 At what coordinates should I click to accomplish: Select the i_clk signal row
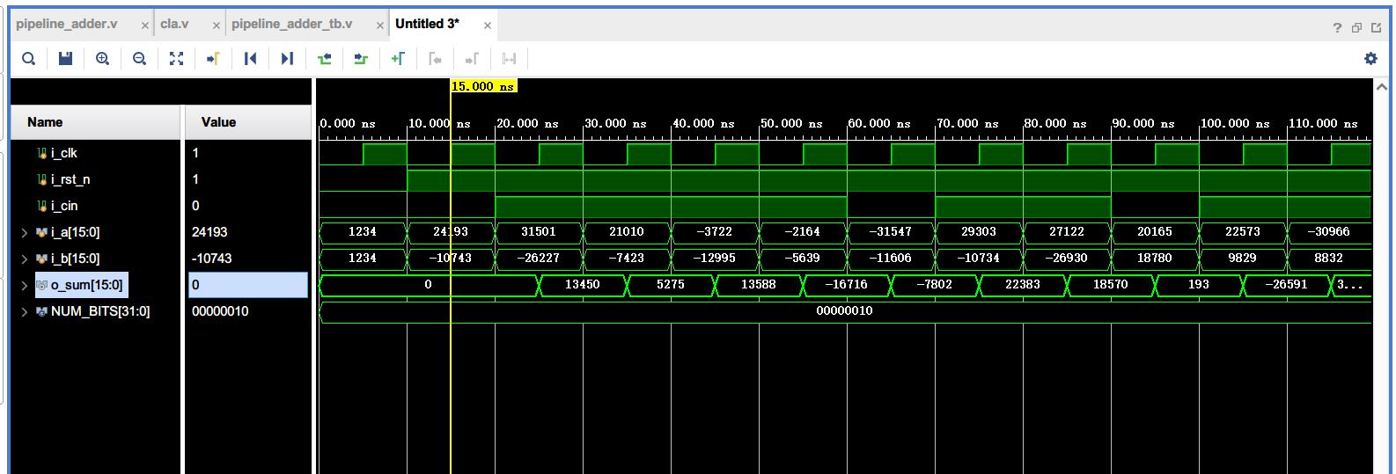[x=64, y=153]
